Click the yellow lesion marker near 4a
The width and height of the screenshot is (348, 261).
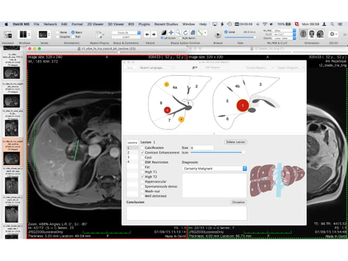click(166, 84)
